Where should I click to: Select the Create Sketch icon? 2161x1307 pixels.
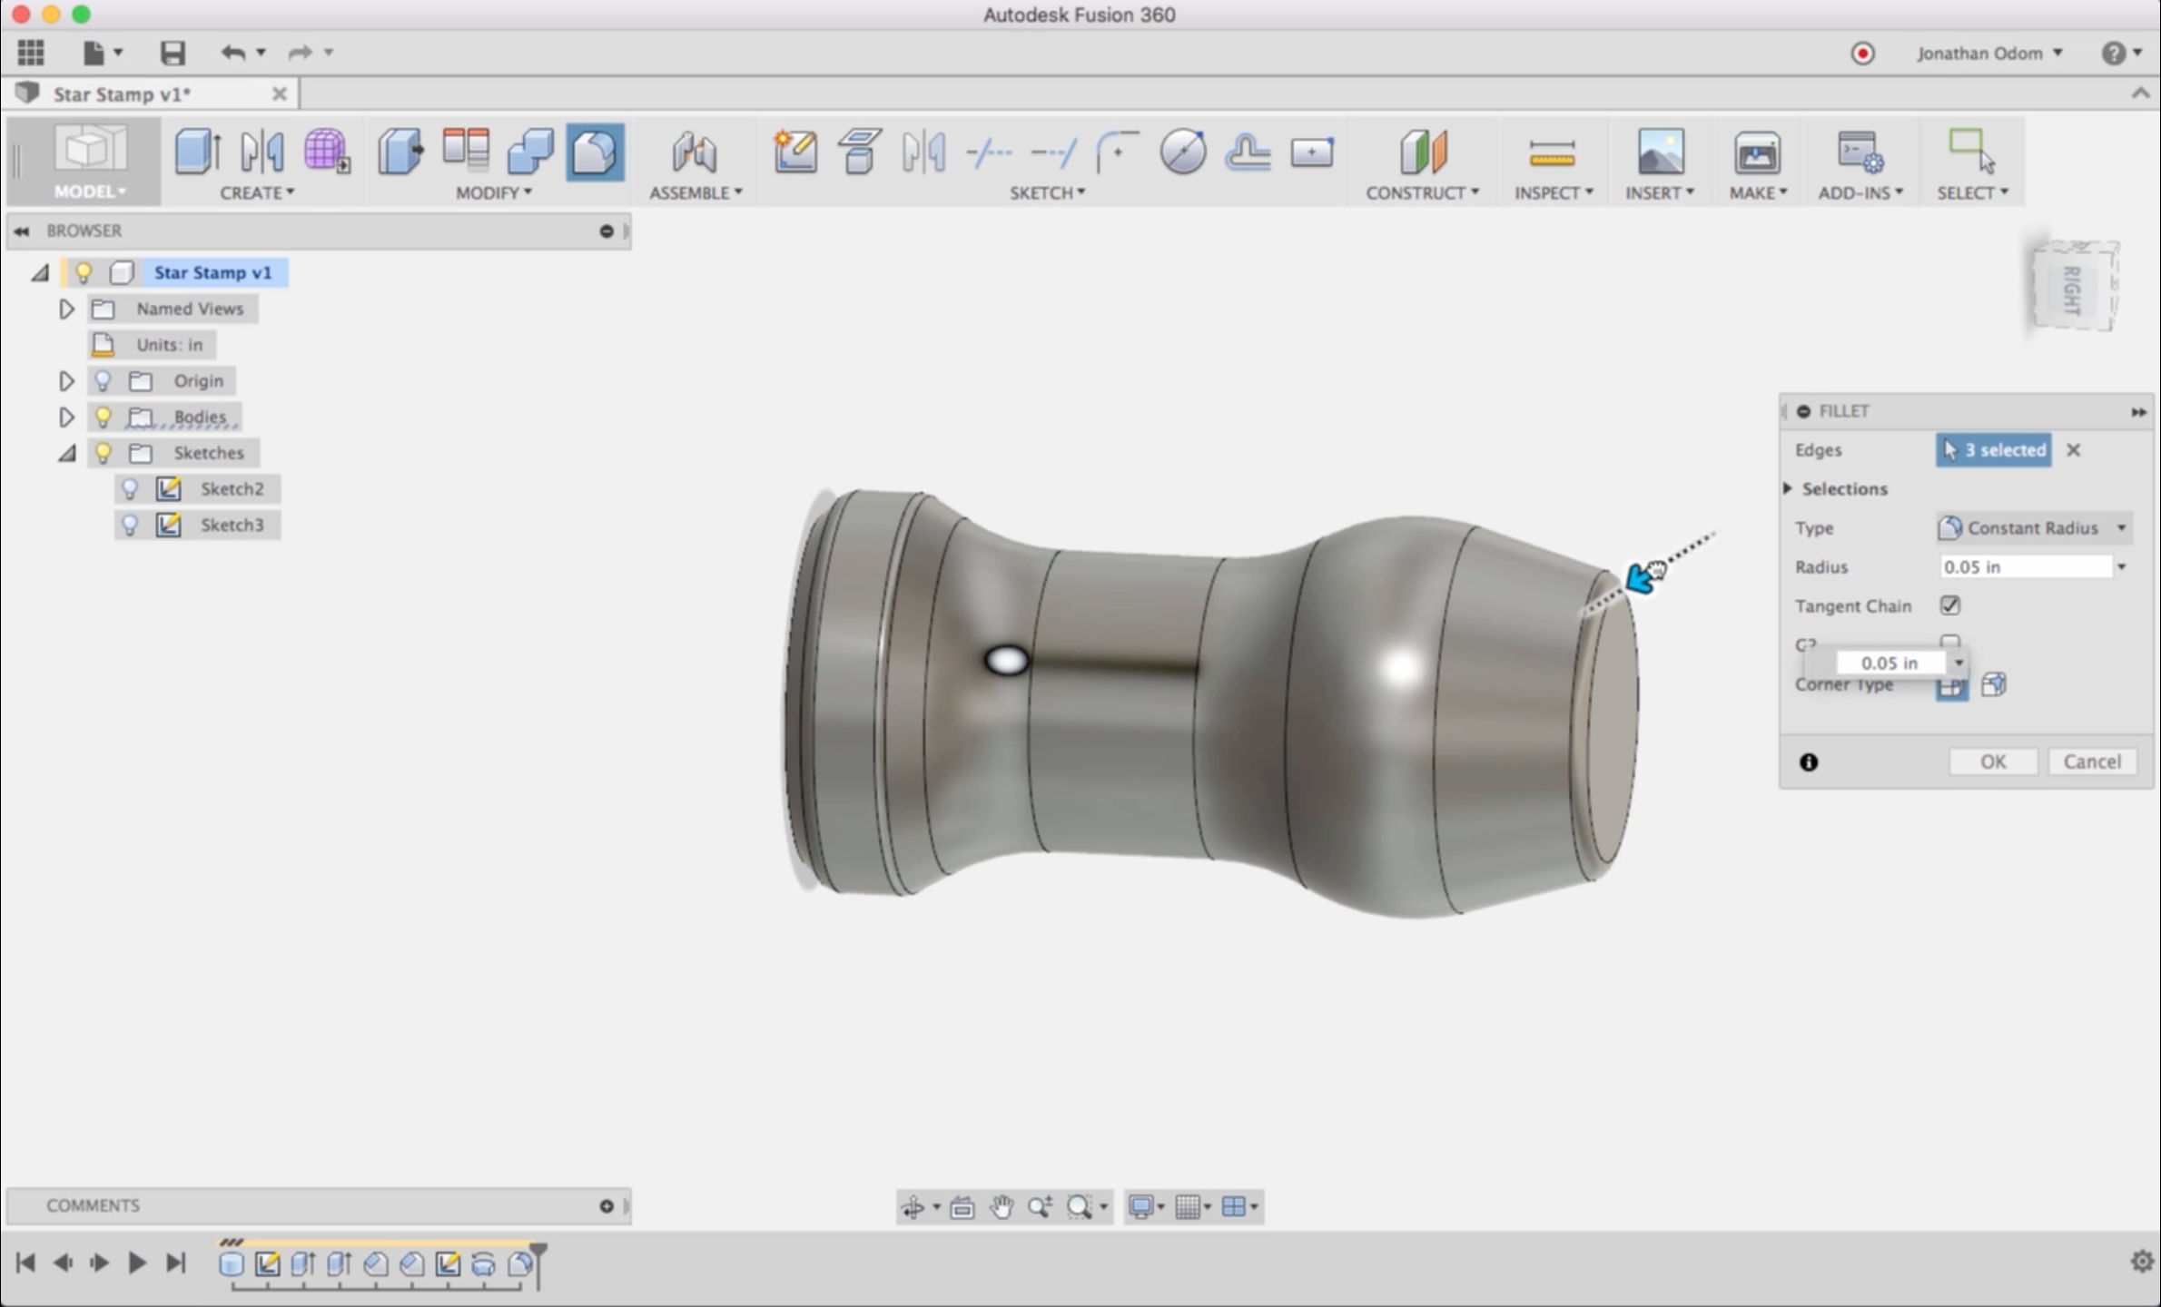click(x=794, y=152)
